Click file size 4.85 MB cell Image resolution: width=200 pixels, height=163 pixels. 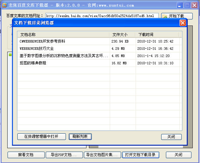[123, 56]
